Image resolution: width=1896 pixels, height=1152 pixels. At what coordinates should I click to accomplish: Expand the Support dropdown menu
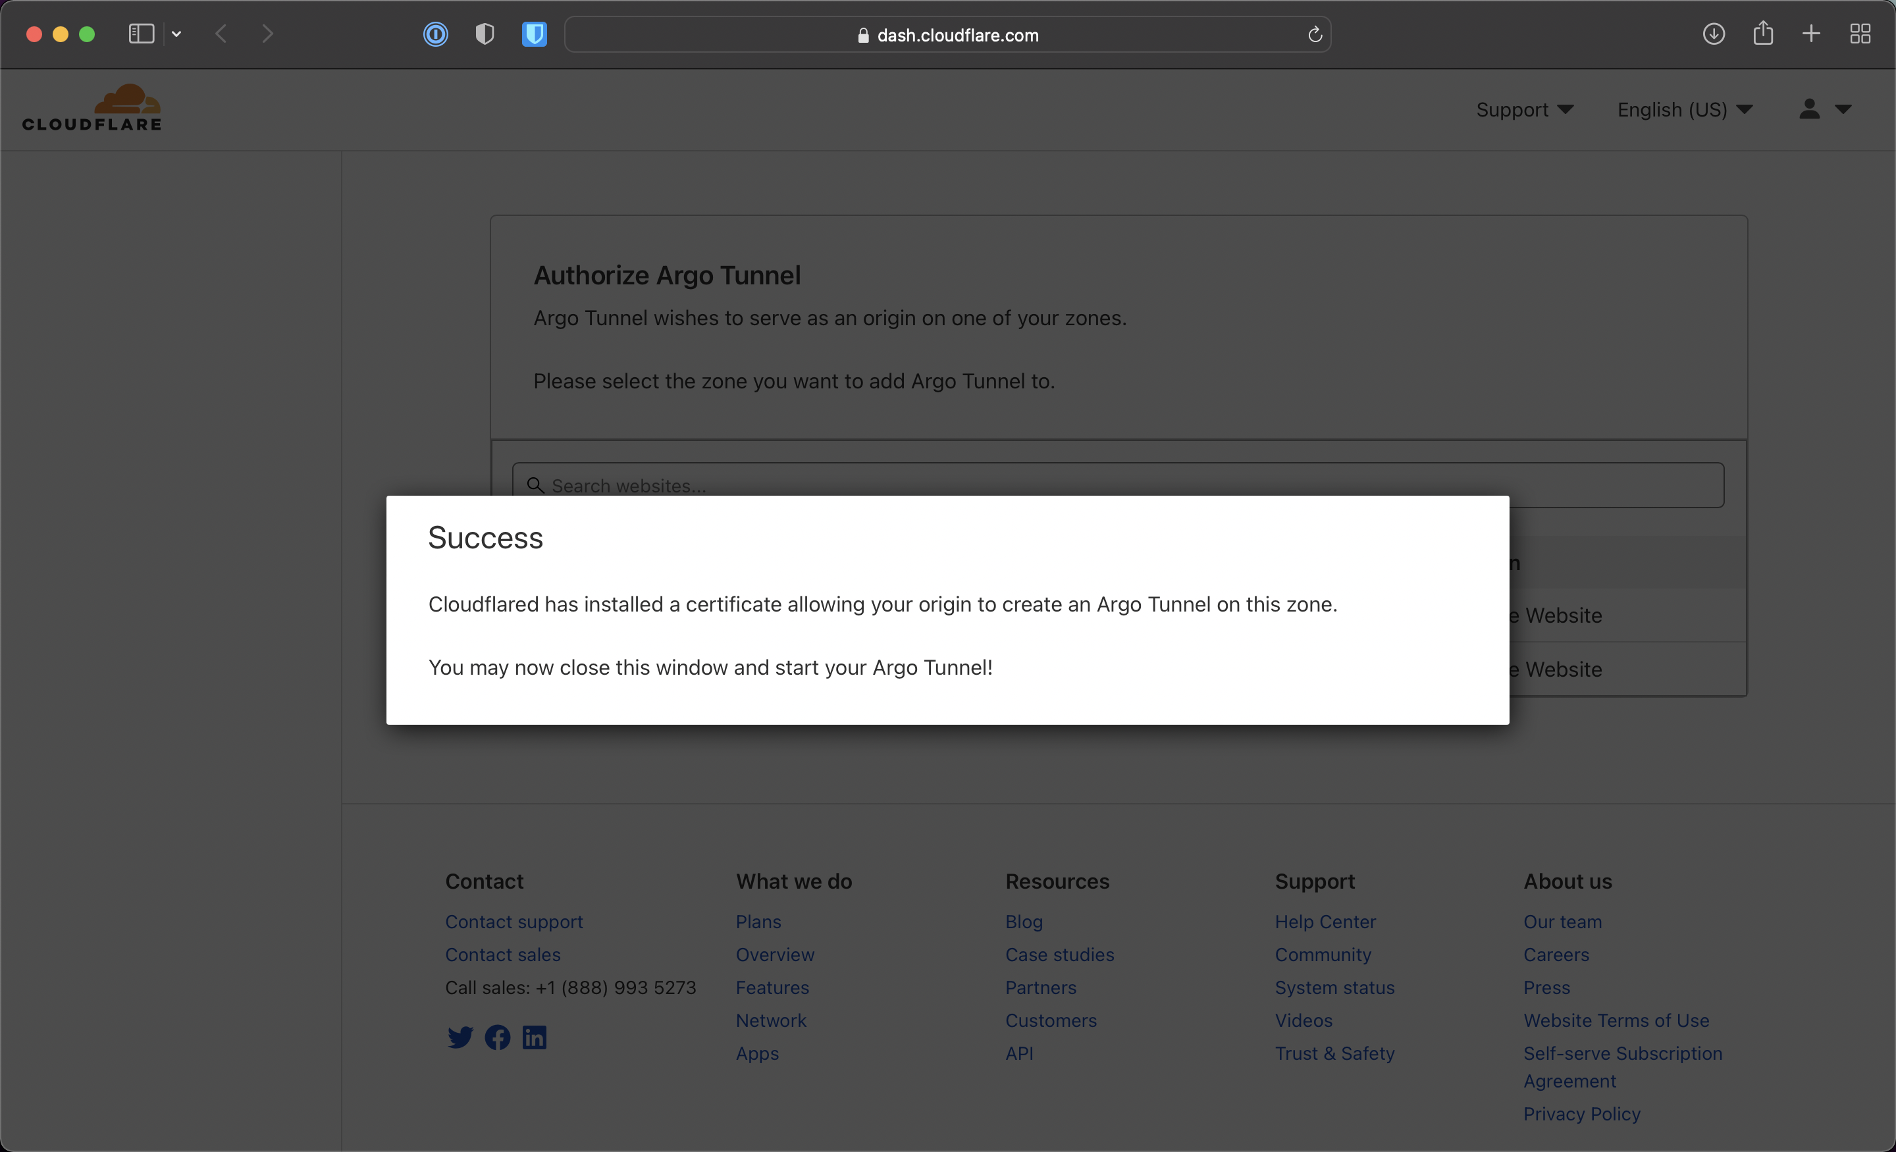click(1524, 110)
